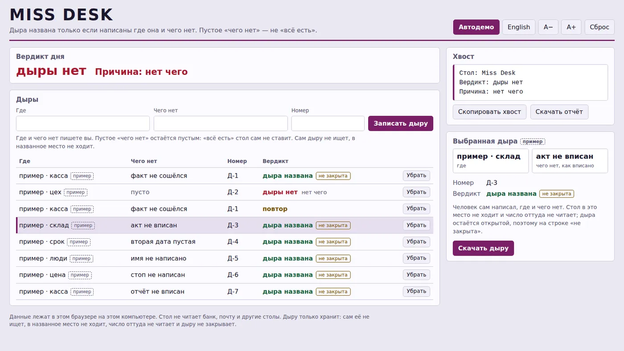
Task: Pick the row 'пример · цена'
Action: tap(42, 275)
